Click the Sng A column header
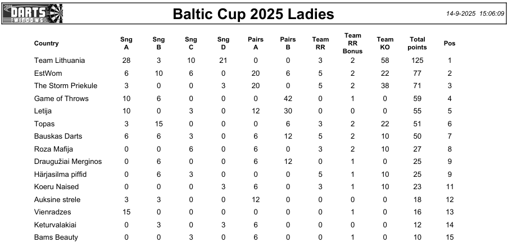The image size is (508, 247). pyautogui.click(x=126, y=43)
